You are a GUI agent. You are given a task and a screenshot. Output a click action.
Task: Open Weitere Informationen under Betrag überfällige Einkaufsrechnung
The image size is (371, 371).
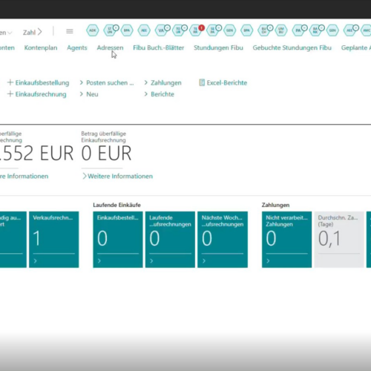(x=117, y=176)
